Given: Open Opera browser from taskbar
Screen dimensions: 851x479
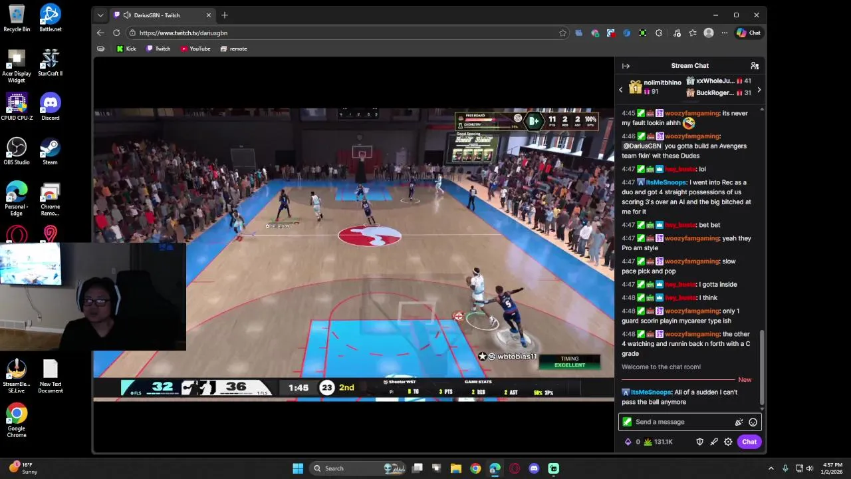Looking at the screenshot, I should [515, 468].
